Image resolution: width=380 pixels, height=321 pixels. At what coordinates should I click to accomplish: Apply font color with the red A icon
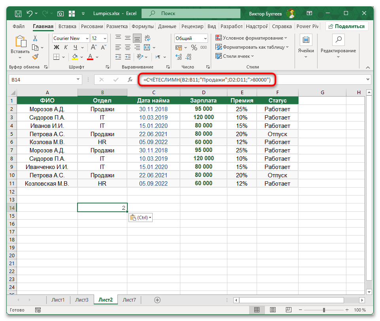coord(90,57)
